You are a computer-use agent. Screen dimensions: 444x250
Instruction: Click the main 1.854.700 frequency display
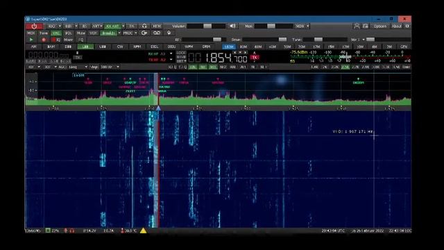pyautogui.click(x=218, y=58)
